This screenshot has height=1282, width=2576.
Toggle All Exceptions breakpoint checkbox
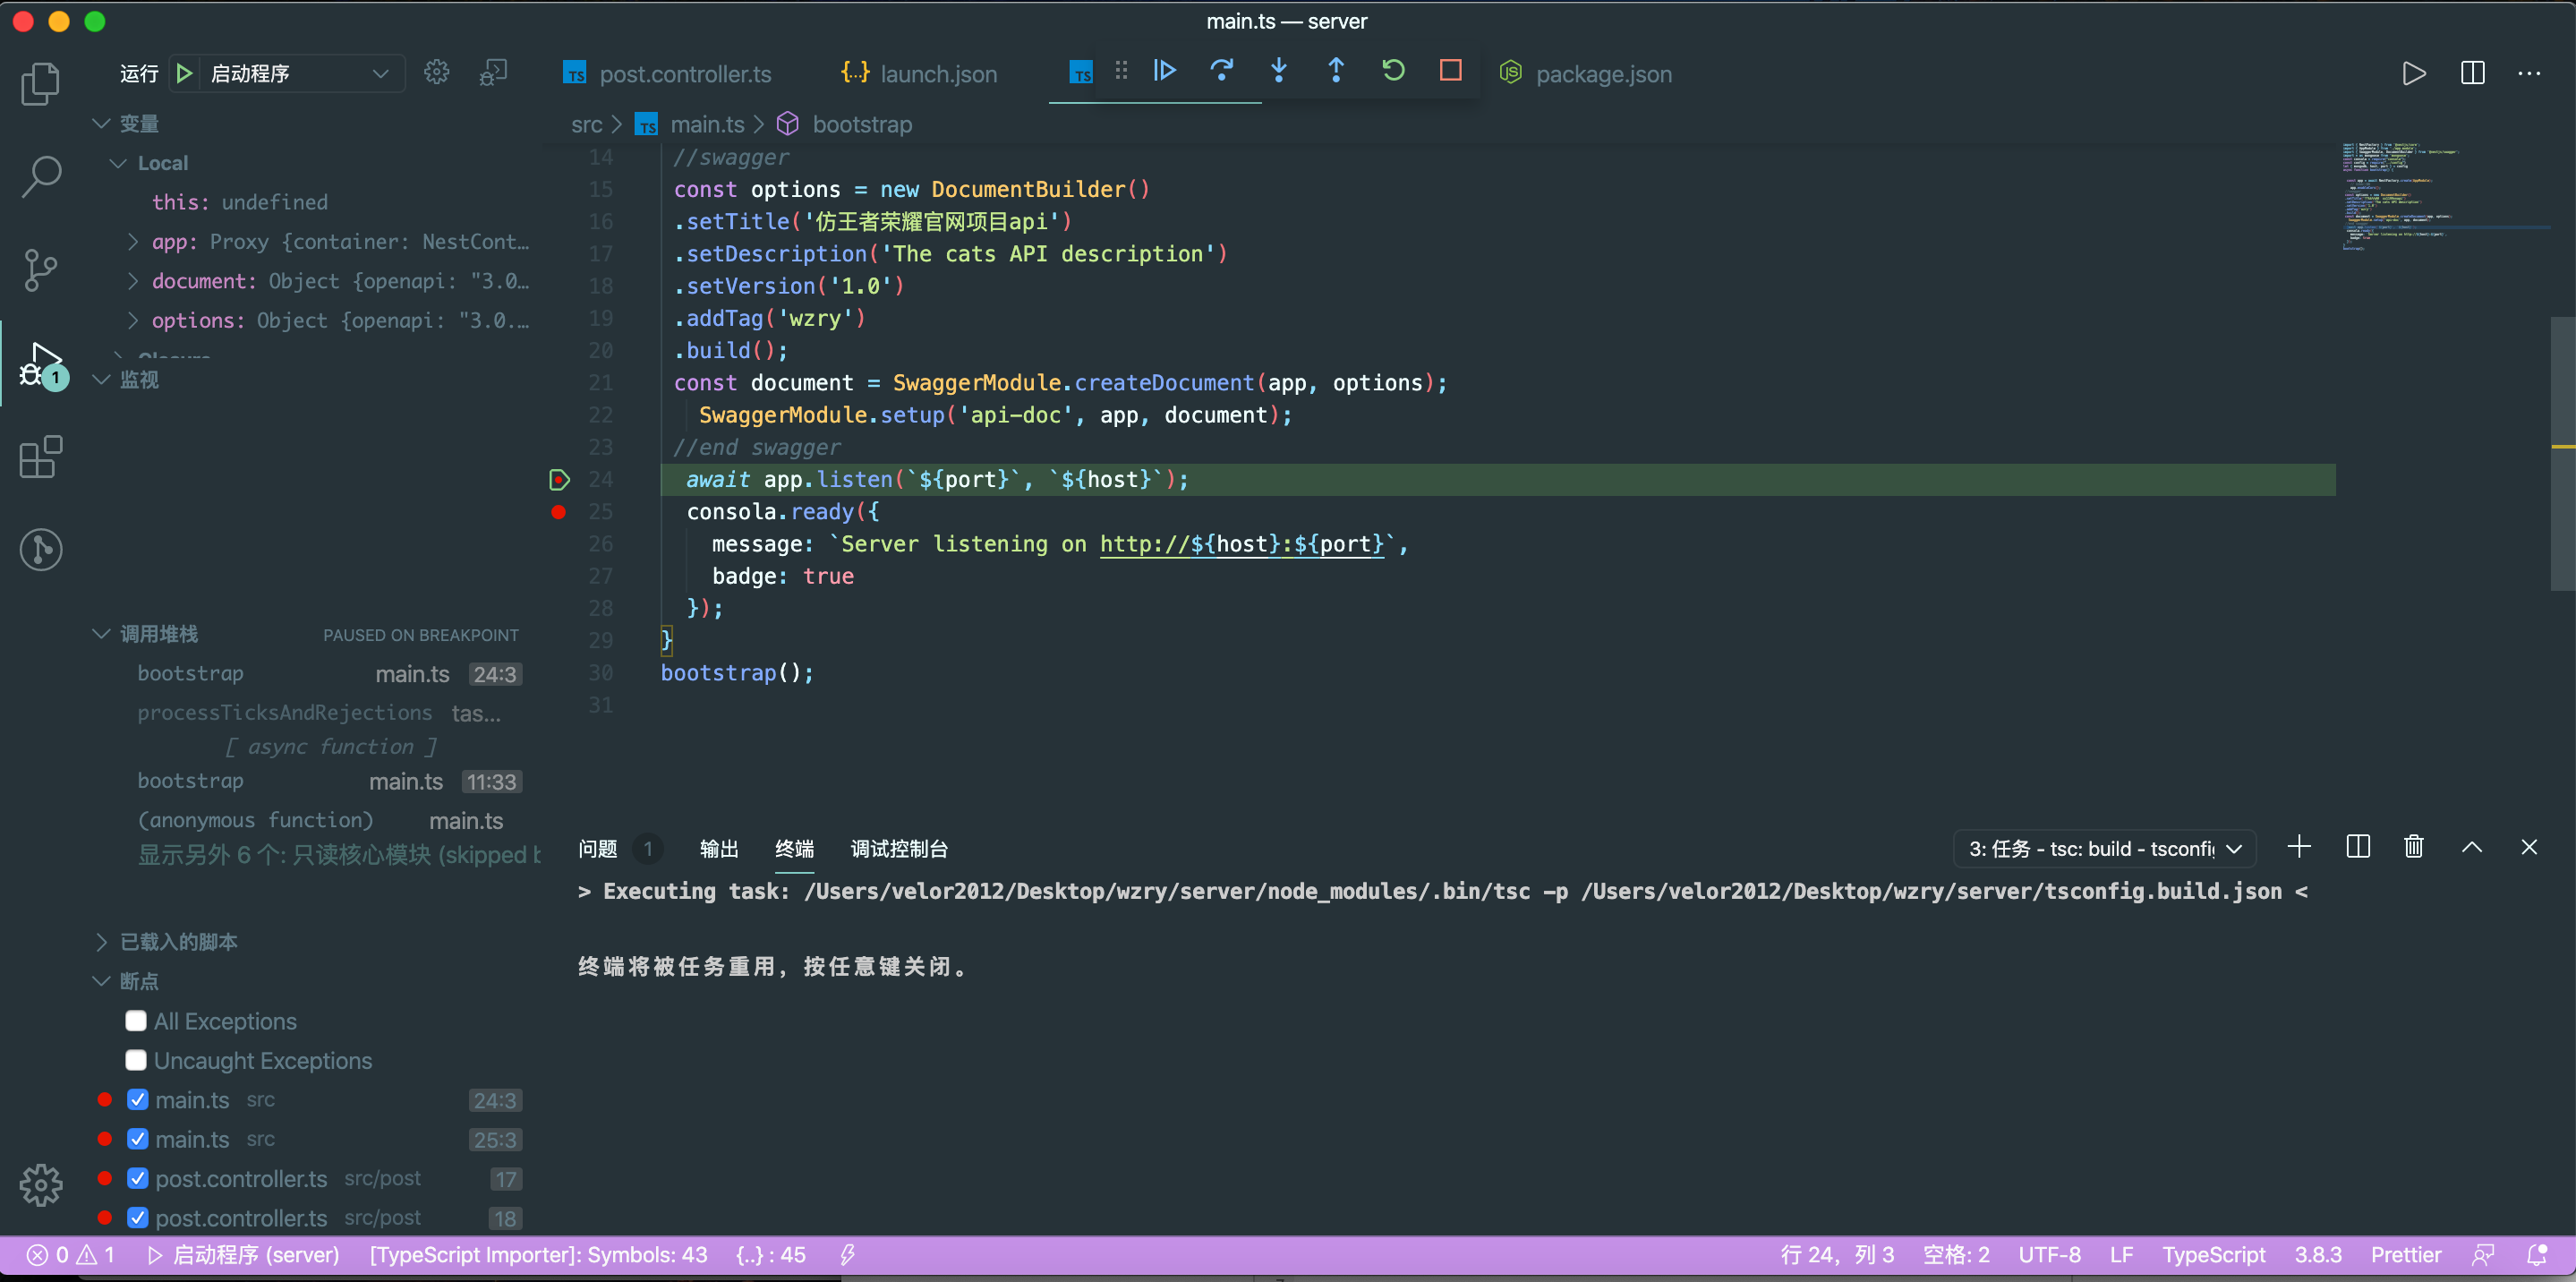point(136,1021)
